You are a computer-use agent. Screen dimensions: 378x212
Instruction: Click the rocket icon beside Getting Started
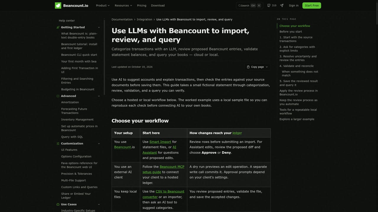(58, 27)
